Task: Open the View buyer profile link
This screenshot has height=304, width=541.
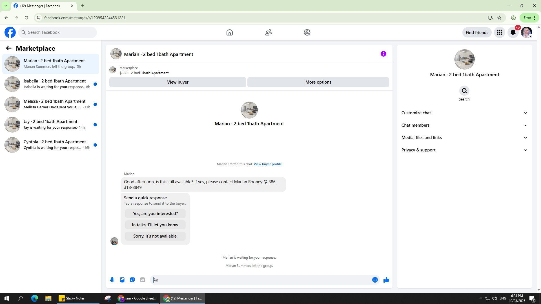Action: (267, 164)
